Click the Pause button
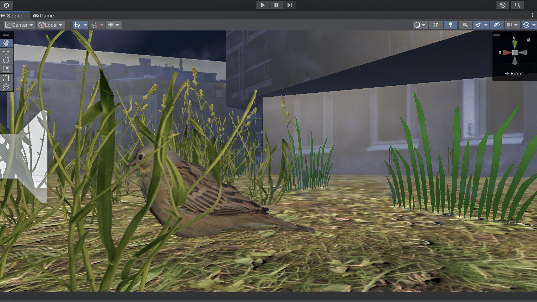 pos(276,5)
